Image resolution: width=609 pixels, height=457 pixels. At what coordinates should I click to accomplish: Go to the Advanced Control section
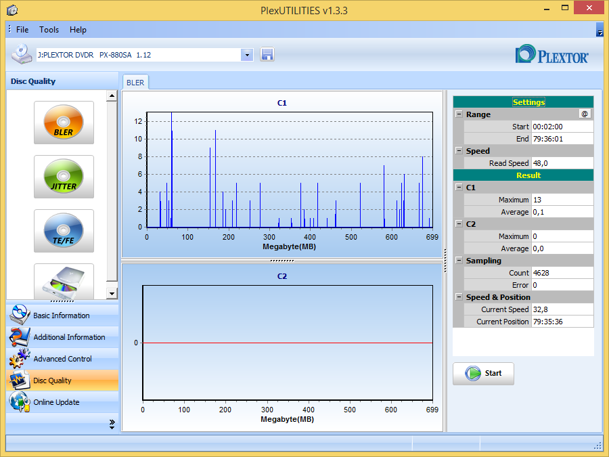(62, 359)
